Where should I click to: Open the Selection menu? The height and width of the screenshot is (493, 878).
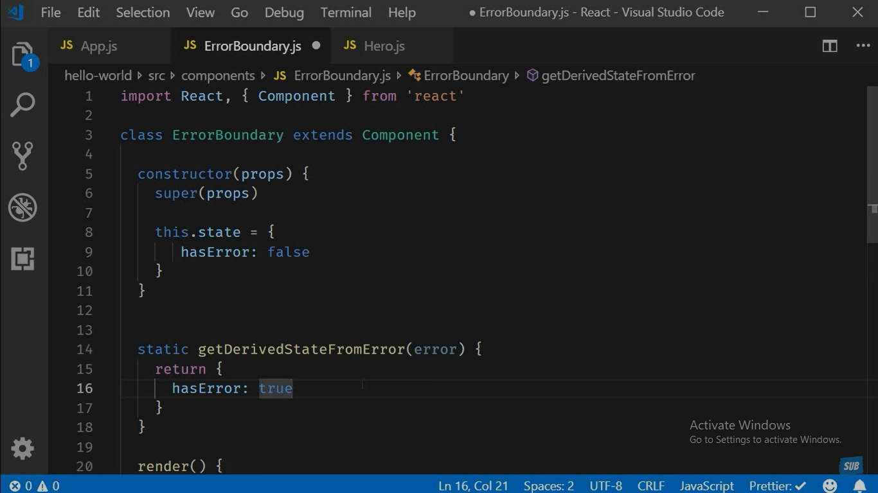click(x=143, y=12)
